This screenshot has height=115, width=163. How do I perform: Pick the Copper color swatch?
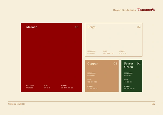pyautogui.click(x=102, y=76)
